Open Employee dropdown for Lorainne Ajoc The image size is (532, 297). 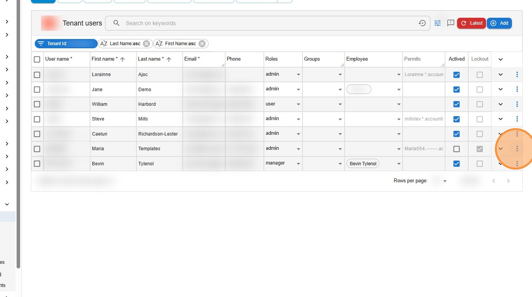pos(399,75)
